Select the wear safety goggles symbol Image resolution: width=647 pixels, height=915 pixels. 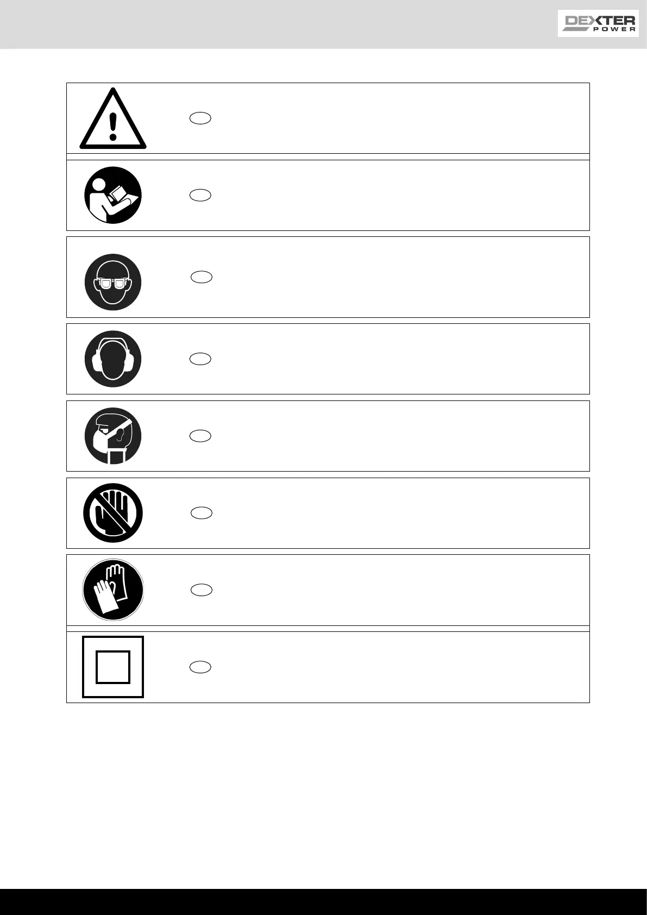coord(113,281)
